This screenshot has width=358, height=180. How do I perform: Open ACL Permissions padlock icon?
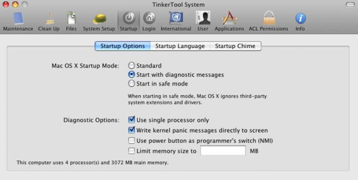coord(268,19)
